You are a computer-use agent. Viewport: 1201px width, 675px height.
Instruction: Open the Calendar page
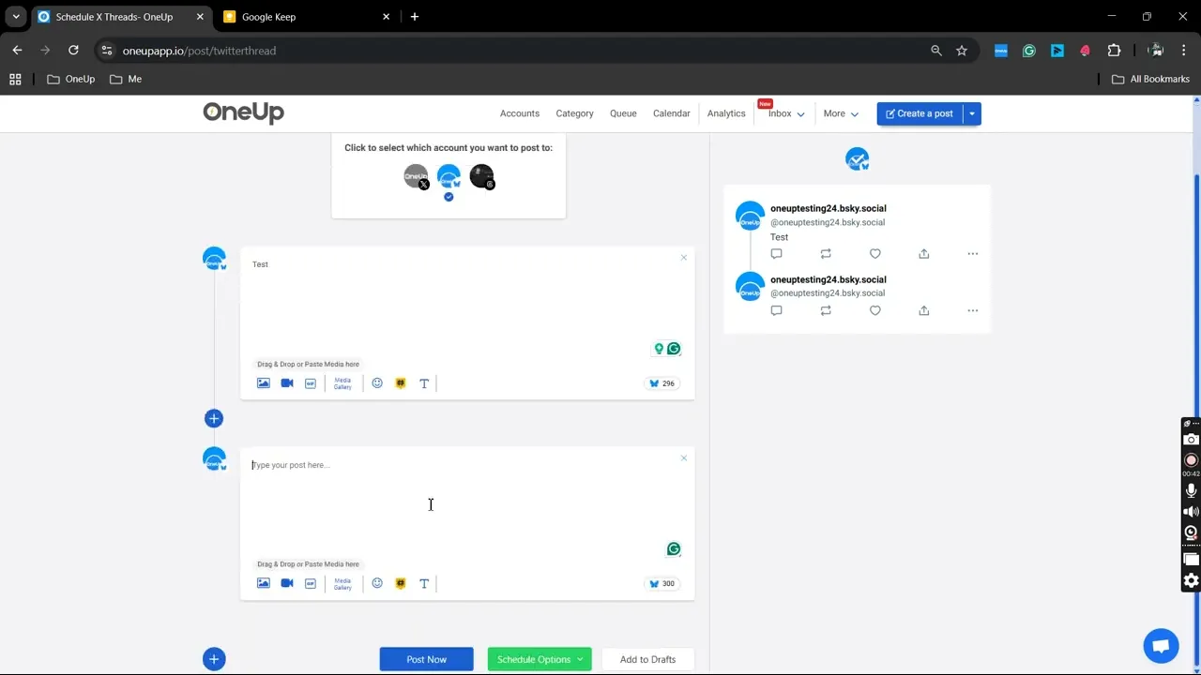pos(672,113)
